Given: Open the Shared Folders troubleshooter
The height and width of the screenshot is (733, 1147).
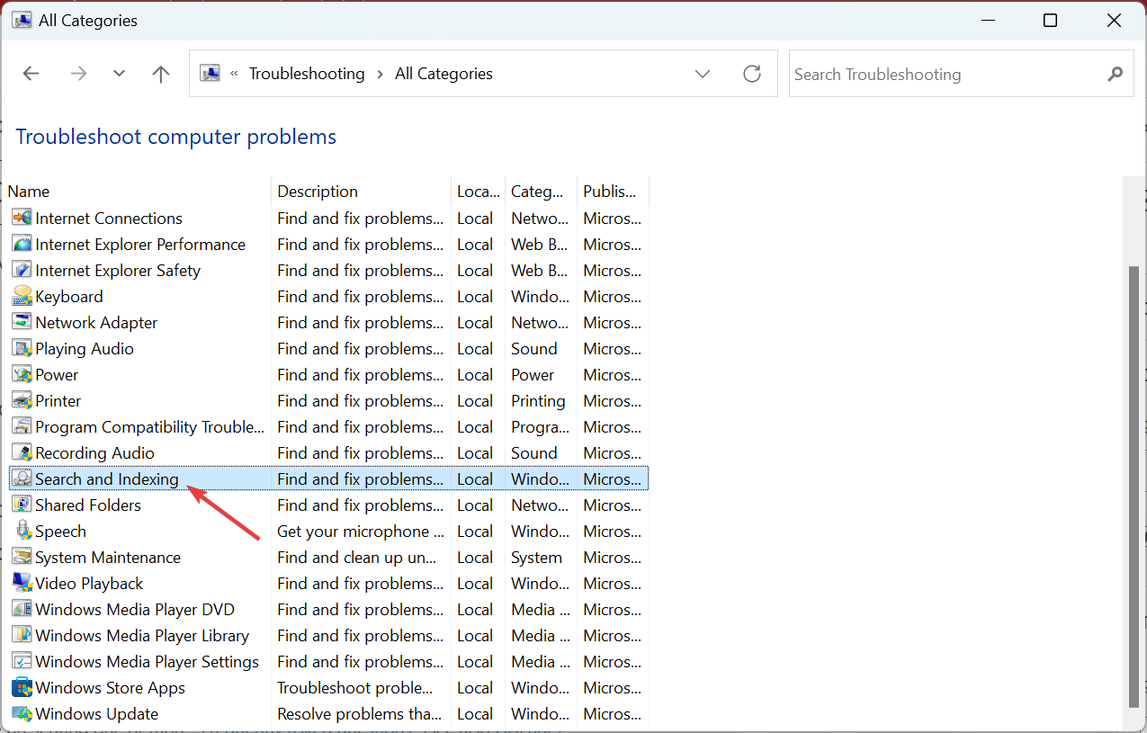Looking at the screenshot, I should [88, 505].
